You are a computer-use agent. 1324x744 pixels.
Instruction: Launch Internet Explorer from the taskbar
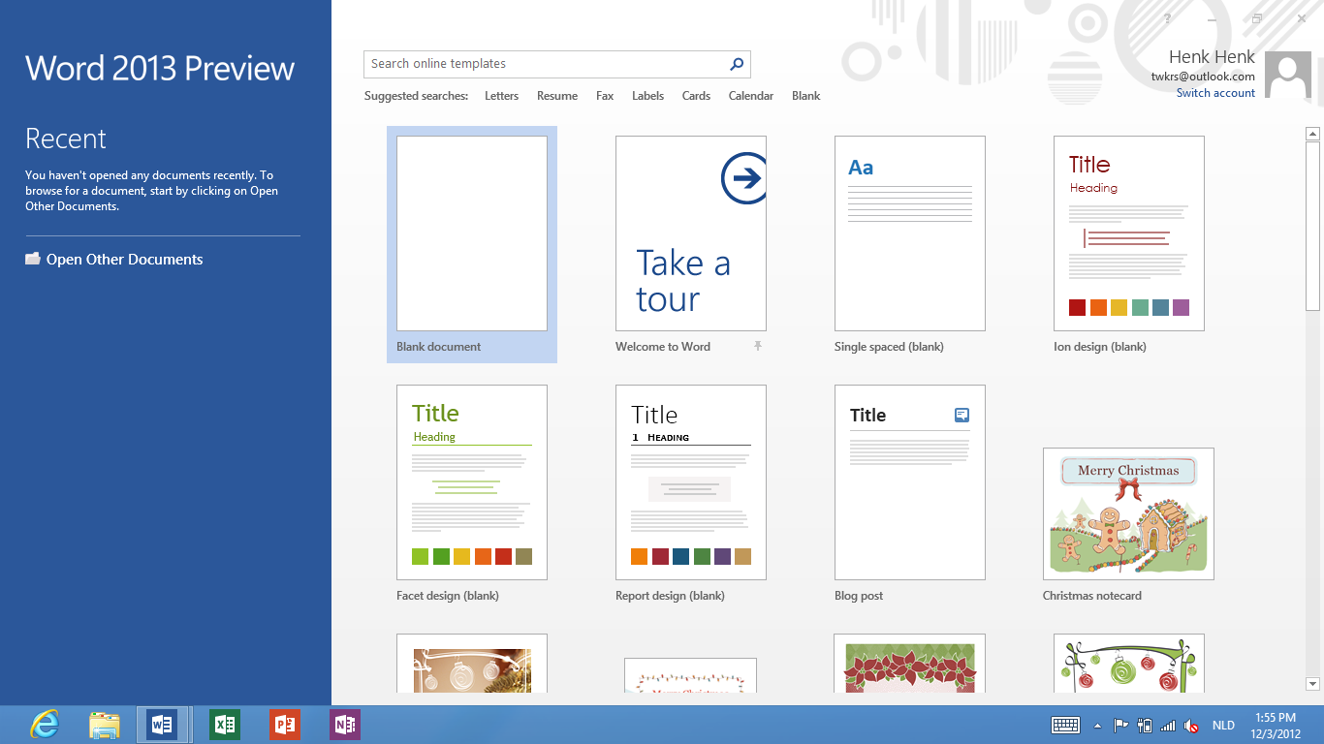[45, 725]
